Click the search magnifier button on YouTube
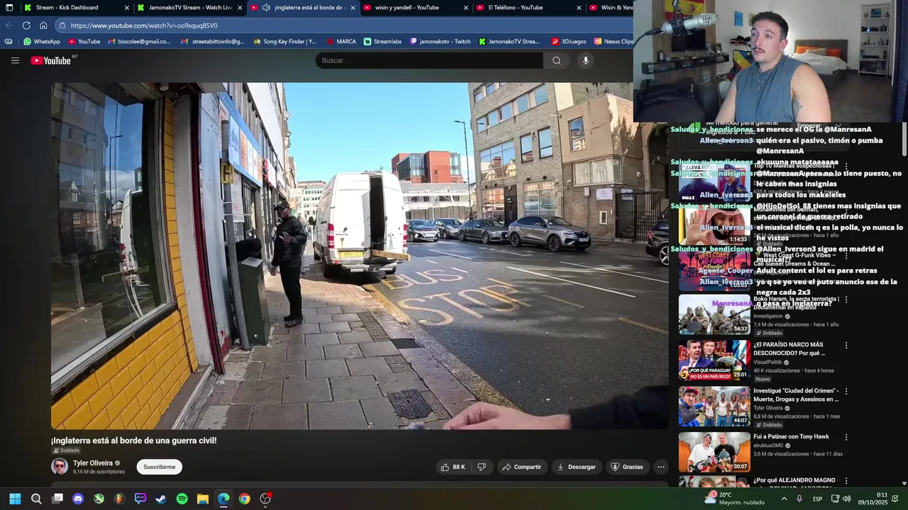Image resolution: width=908 pixels, height=510 pixels. pyautogui.click(x=556, y=60)
